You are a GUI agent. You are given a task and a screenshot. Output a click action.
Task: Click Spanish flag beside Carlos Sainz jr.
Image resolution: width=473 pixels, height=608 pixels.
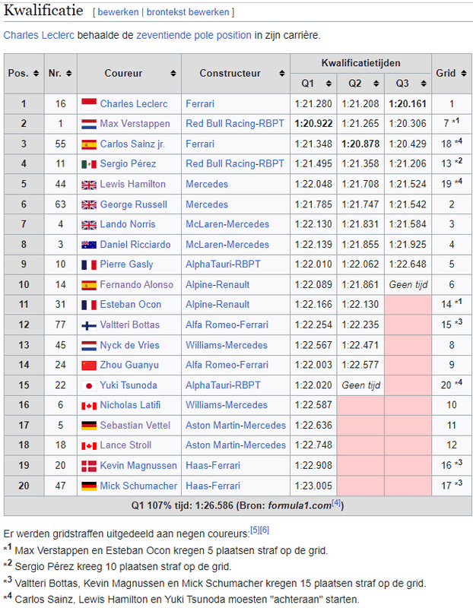(89, 144)
